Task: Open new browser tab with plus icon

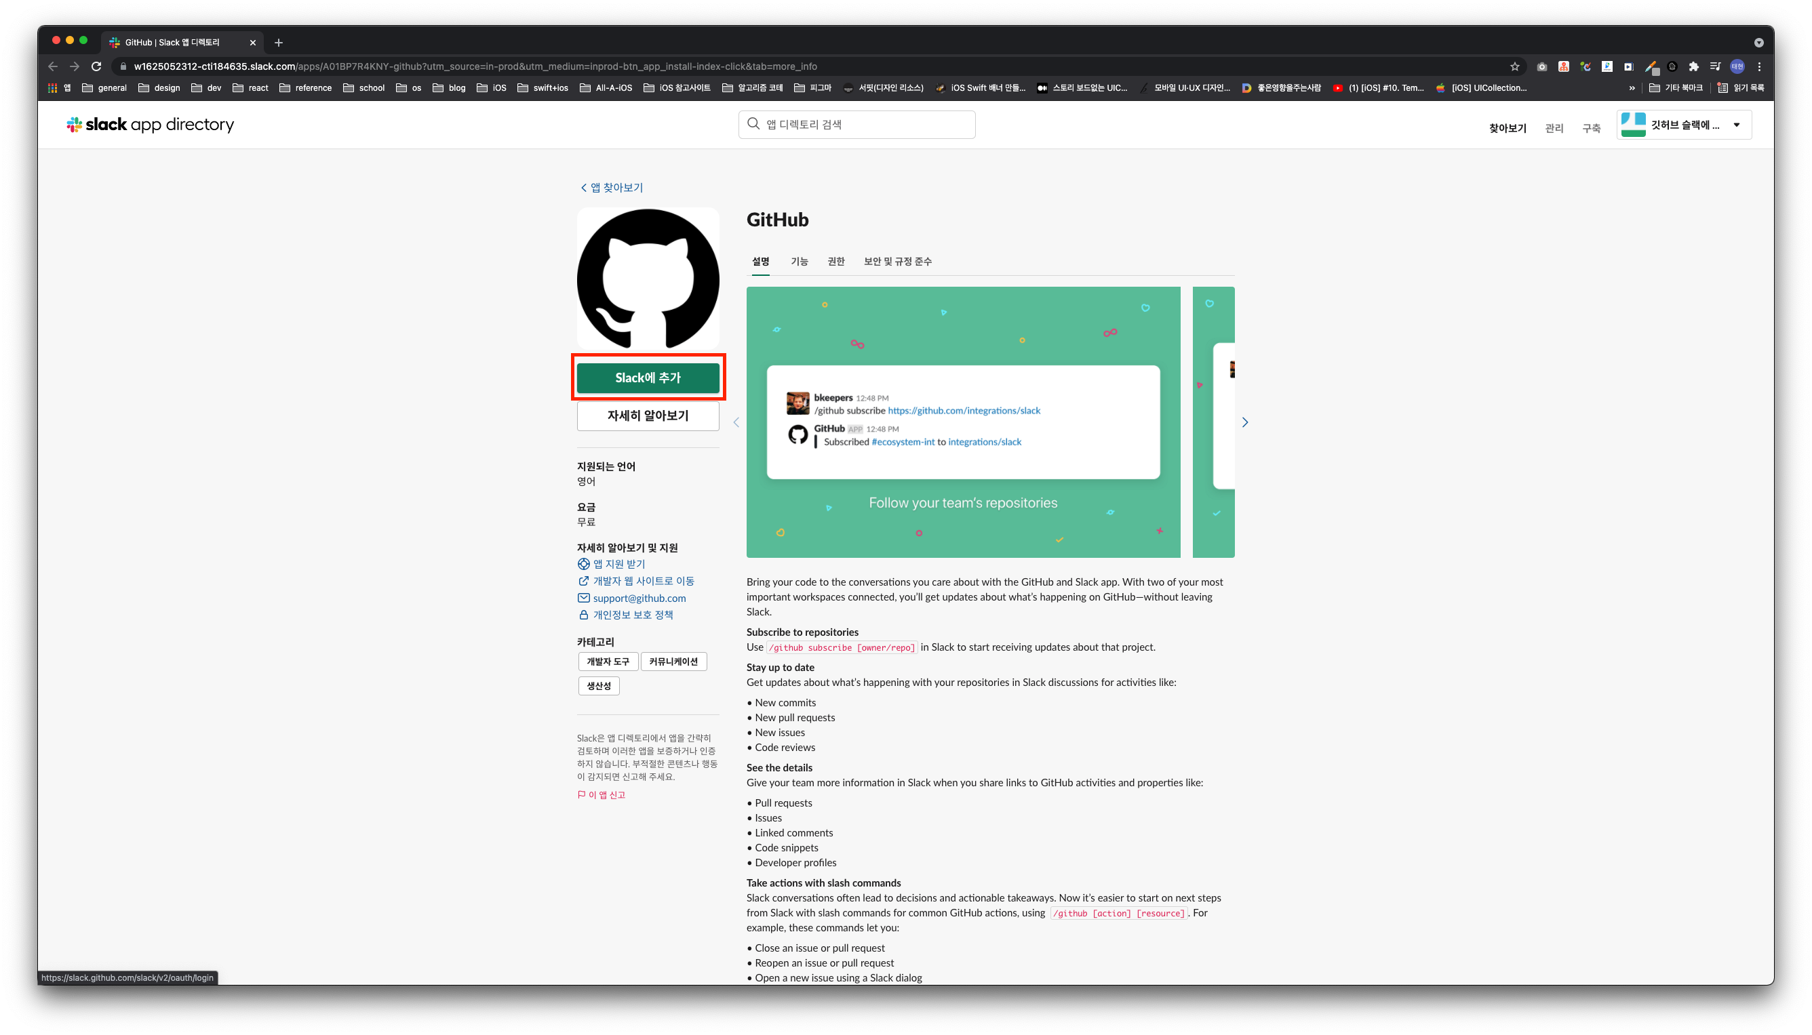Action: click(279, 43)
